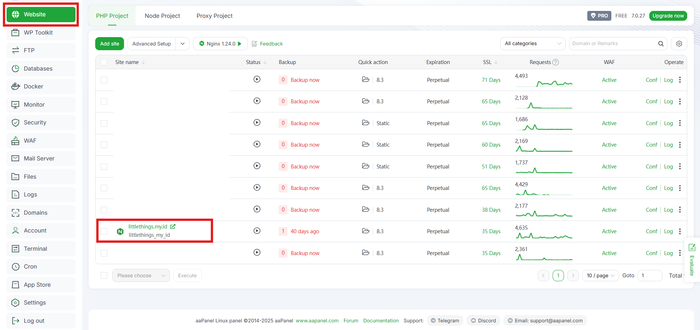Click the Nginx 1.24.0 run arrow
The image size is (700, 330).
tap(240, 44)
